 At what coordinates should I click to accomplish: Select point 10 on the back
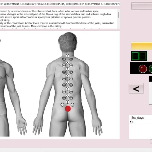click(64, 59)
